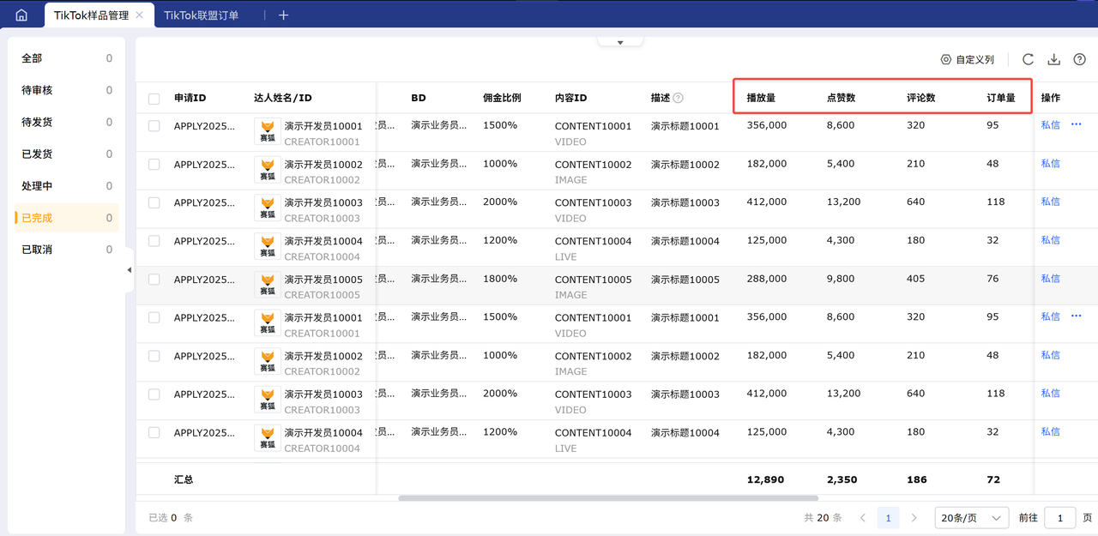Filter by 处理中 status
Viewport: 1098px width, 536px height.
point(67,186)
